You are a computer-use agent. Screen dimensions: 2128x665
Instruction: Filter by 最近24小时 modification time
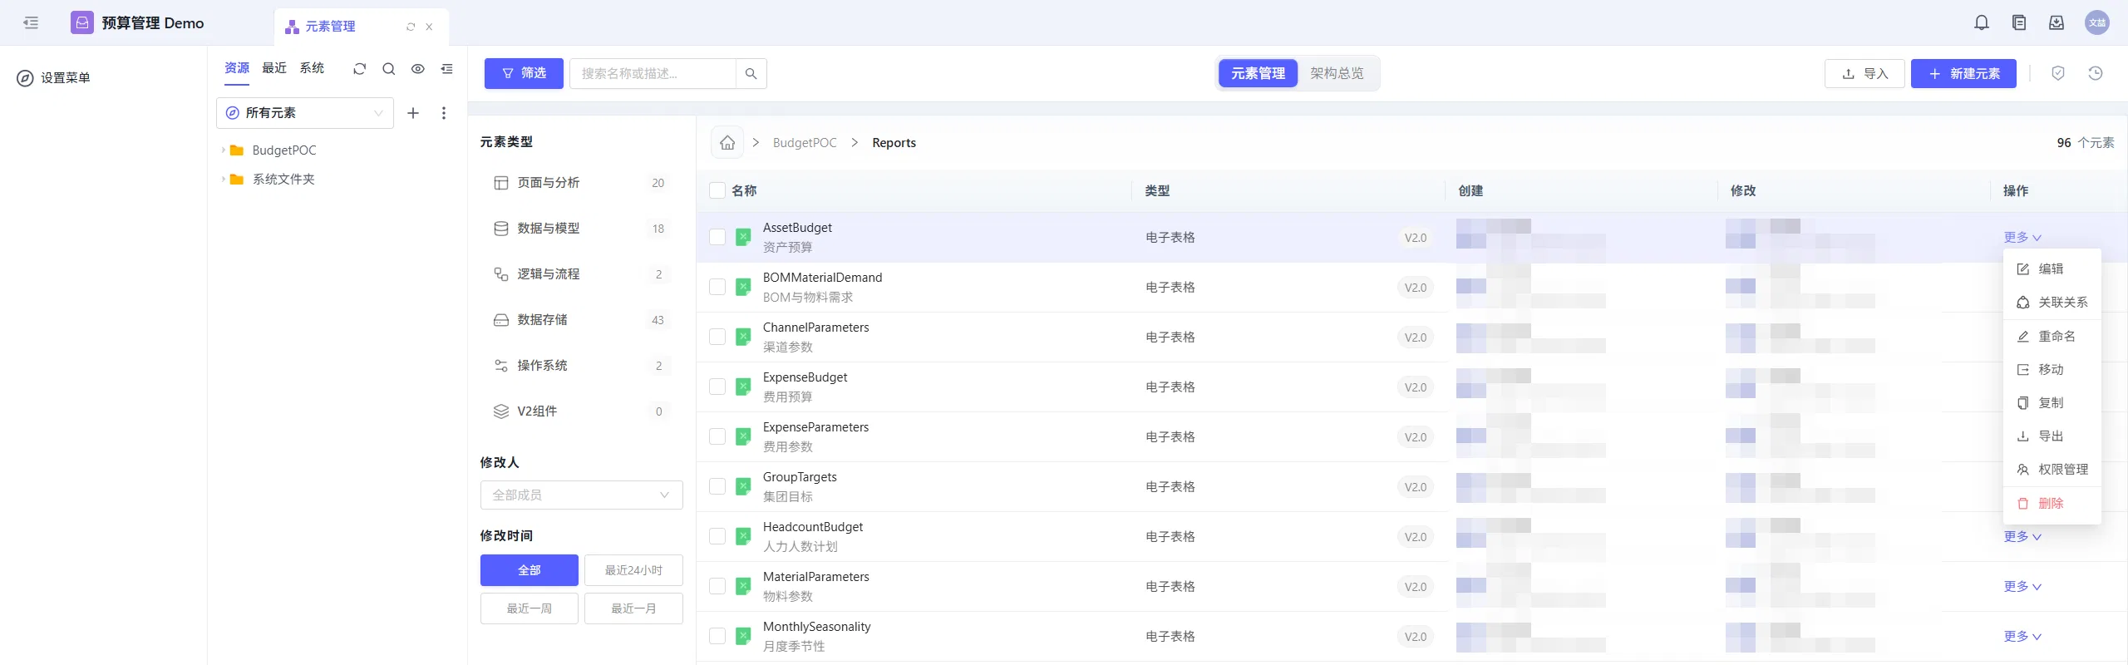point(633,571)
